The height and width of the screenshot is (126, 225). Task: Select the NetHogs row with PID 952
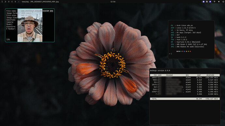[x=185, y=82]
